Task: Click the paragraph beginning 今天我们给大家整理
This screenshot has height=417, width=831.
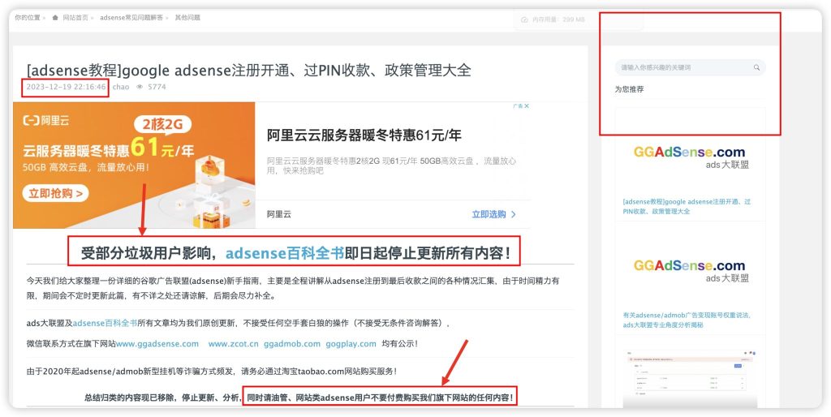Action: click(293, 288)
